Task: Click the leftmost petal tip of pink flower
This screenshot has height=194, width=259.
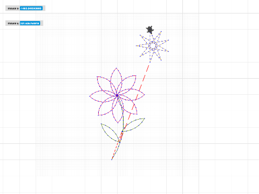Action: [x=90, y=96]
